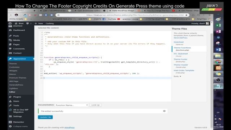Open Editor under Appearance
Image resolution: width=231 pixels, height=130 pixels.
click(12, 92)
